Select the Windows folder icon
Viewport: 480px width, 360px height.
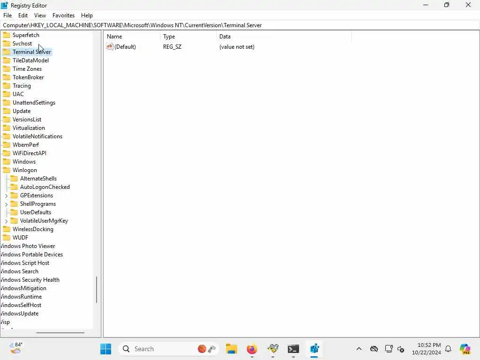pos(7,162)
